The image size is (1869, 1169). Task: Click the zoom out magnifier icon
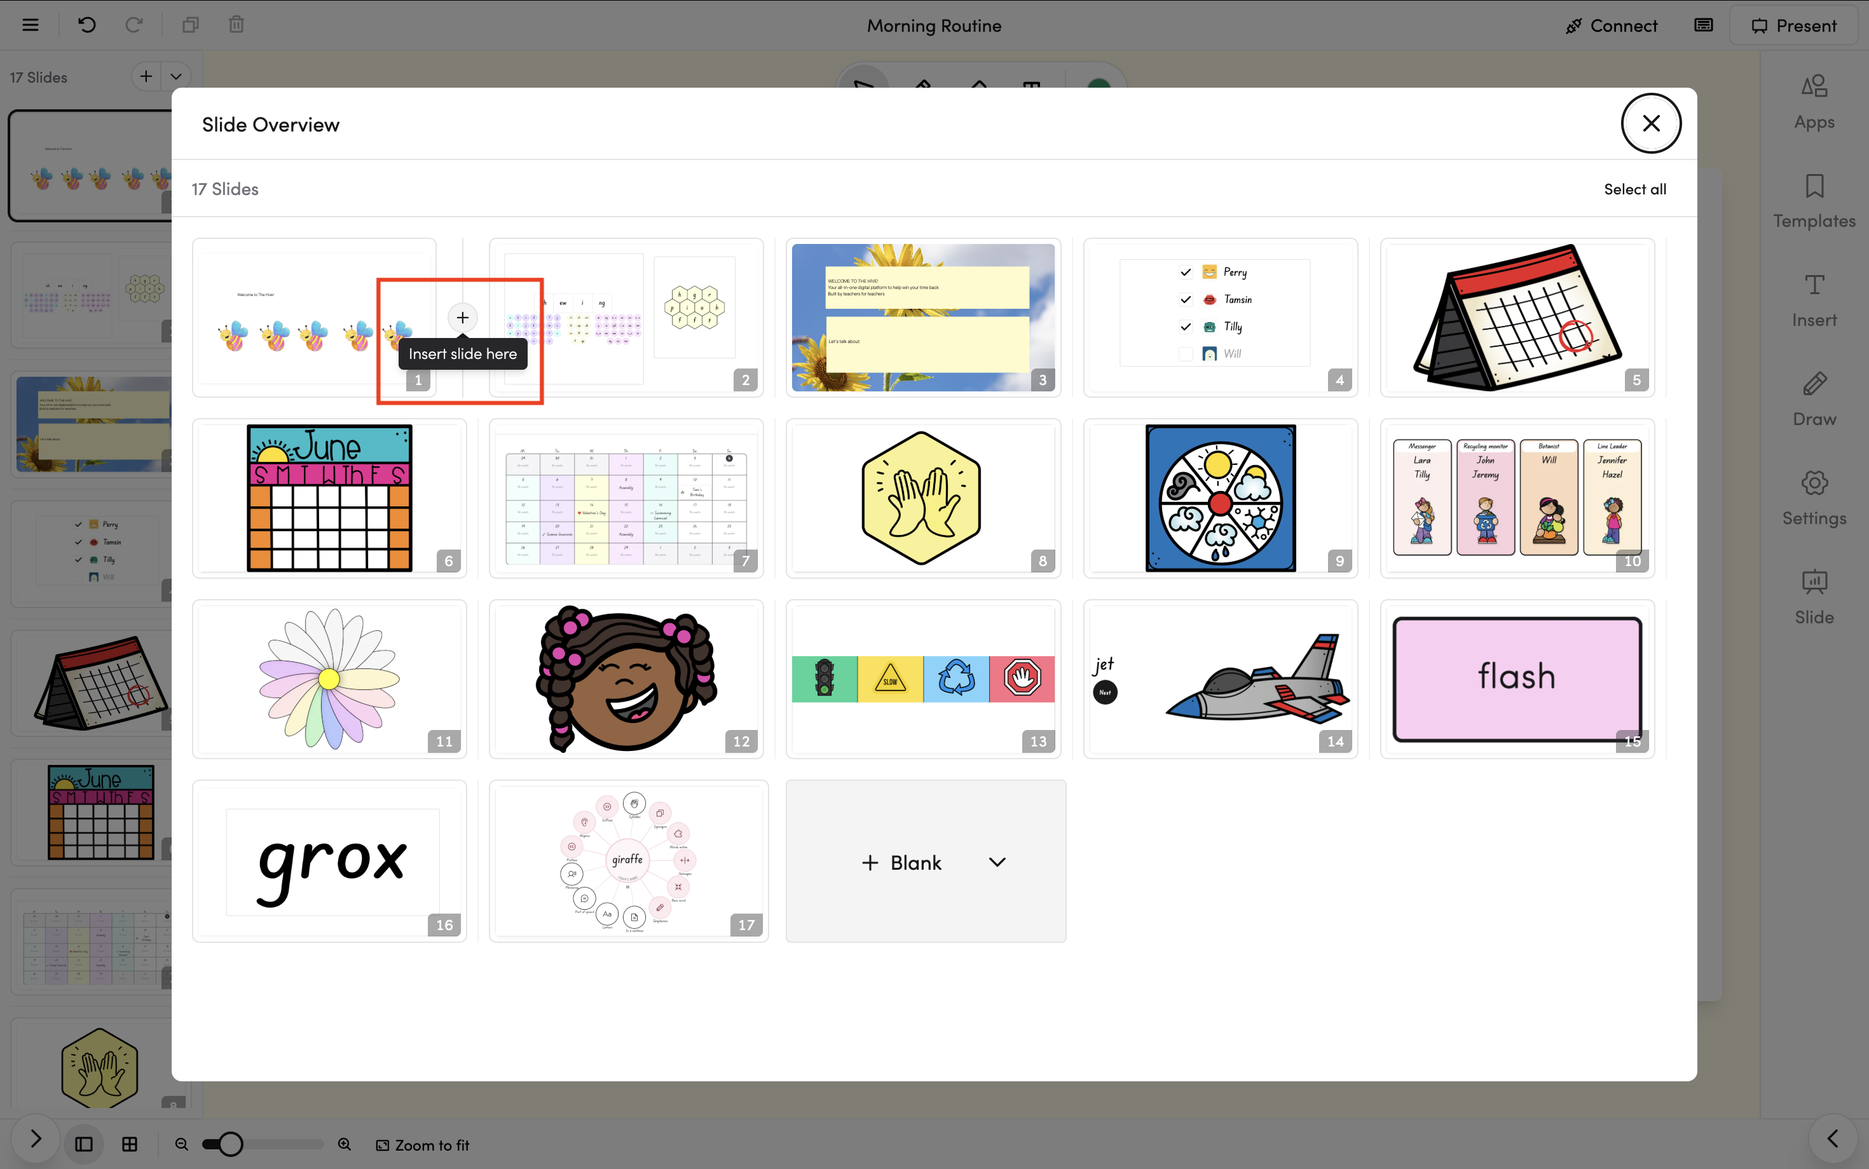point(182,1144)
